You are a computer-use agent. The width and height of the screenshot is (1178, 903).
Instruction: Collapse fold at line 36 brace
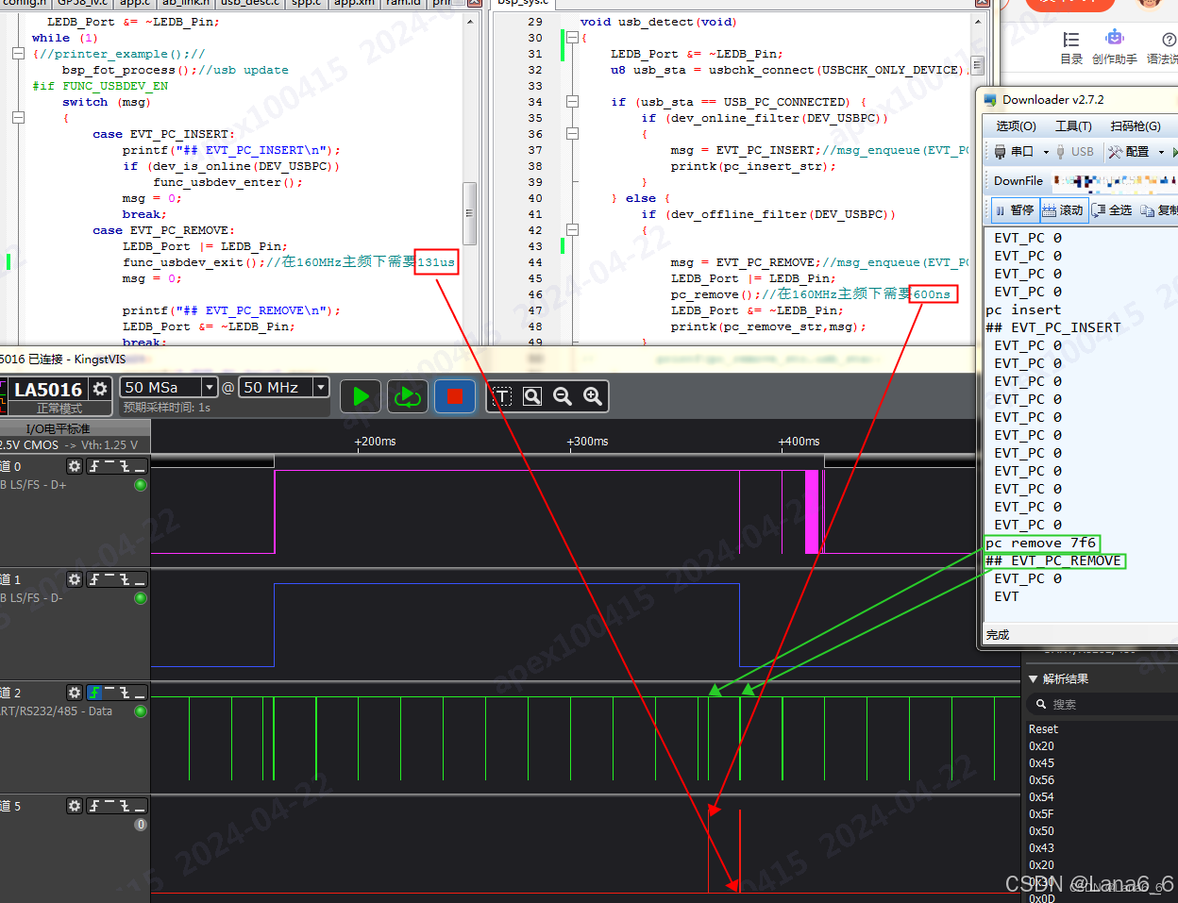pyautogui.click(x=572, y=134)
